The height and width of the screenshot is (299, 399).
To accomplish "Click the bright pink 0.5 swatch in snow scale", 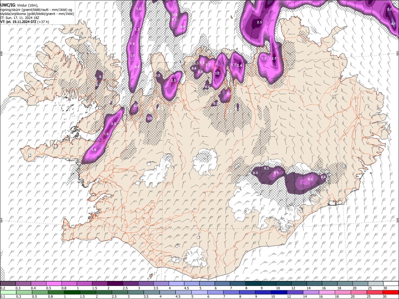I will click(x=54, y=284).
